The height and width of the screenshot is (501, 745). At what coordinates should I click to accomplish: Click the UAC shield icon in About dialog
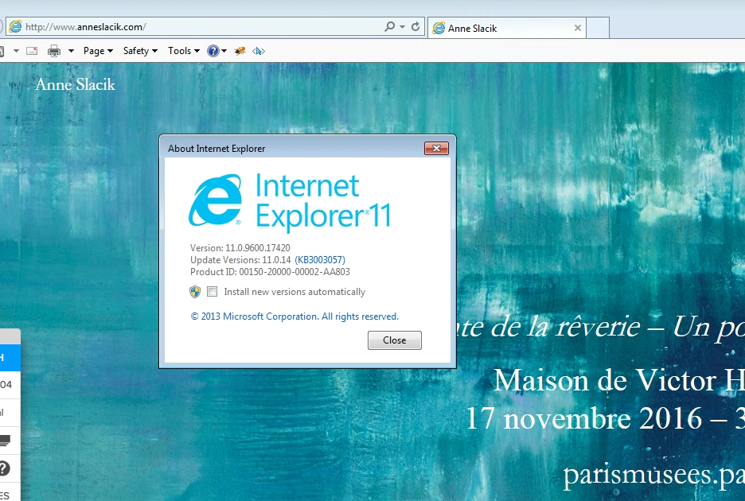click(x=195, y=292)
